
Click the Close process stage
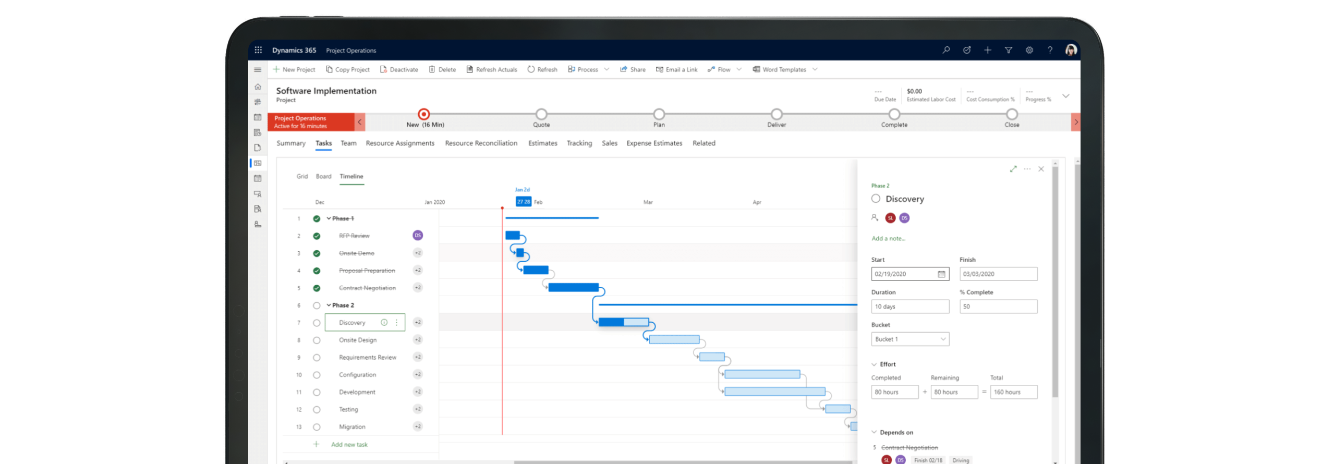[x=1012, y=114]
